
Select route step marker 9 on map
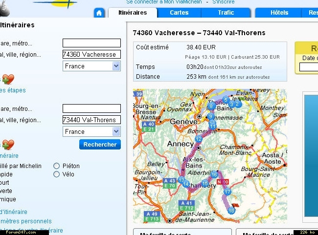(210, 116)
